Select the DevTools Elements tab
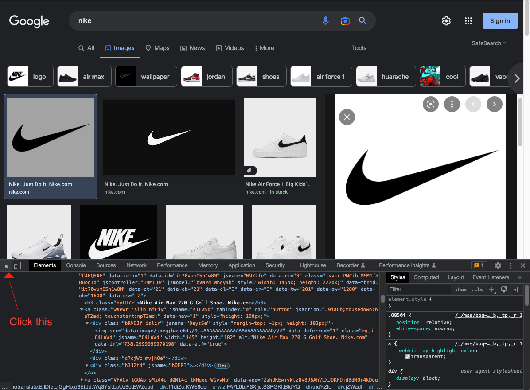This screenshot has width=530, height=390. point(45,265)
